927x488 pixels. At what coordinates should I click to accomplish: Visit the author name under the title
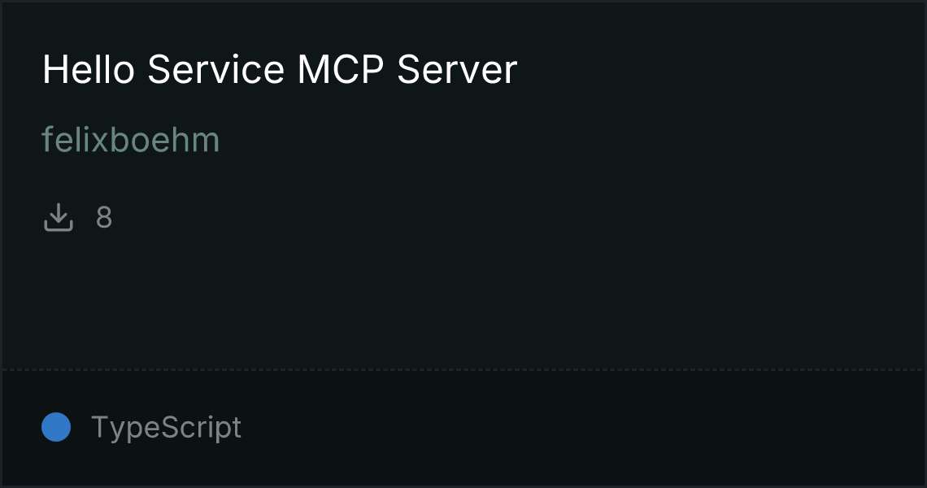(131, 140)
